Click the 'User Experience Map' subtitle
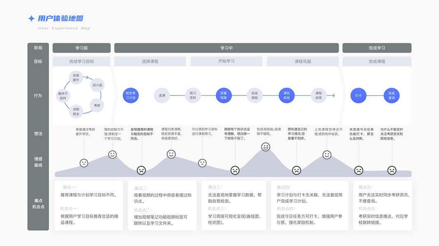The width and height of the screenshot is (439, 246). click(64, 28)
